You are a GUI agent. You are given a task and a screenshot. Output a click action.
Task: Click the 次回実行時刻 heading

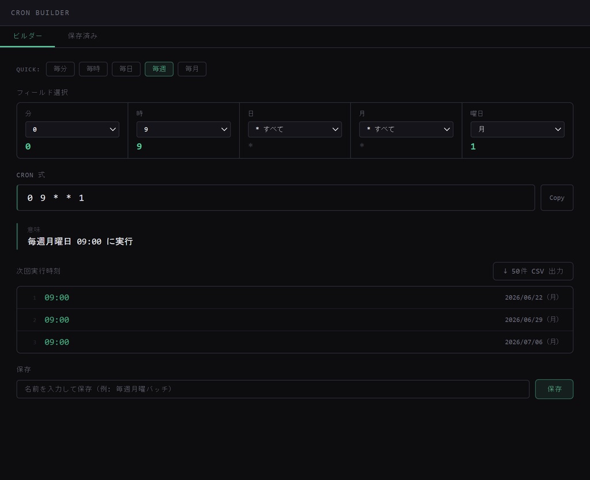click(39, 271)
